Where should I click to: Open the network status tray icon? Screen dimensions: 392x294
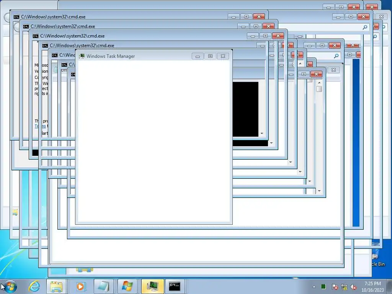coord(344,287)
